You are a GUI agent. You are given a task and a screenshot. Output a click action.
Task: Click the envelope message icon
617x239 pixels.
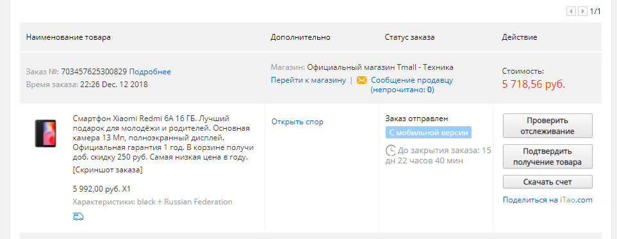coord(361,80)
